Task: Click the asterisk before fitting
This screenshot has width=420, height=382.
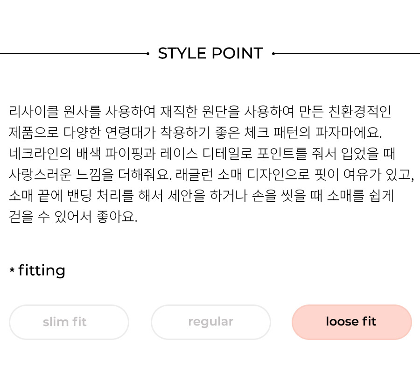Action: 12,269
